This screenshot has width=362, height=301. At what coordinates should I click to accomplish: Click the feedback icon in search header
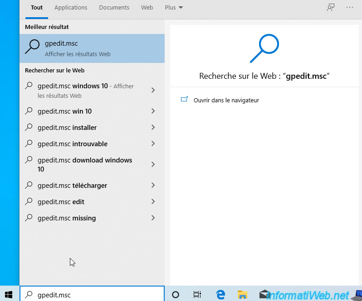[331, 8]
